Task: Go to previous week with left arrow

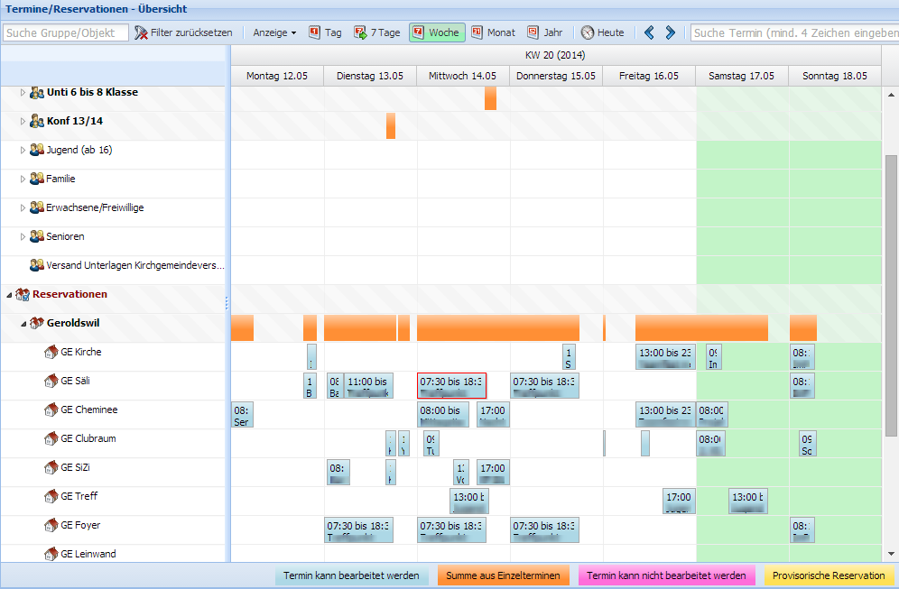Action: click(649, 32)
